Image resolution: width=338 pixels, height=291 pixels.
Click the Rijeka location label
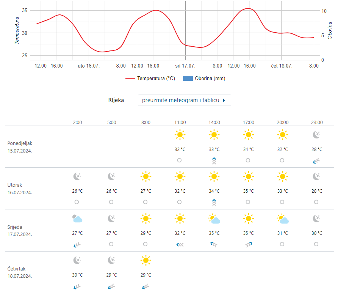tap(116, 100)
